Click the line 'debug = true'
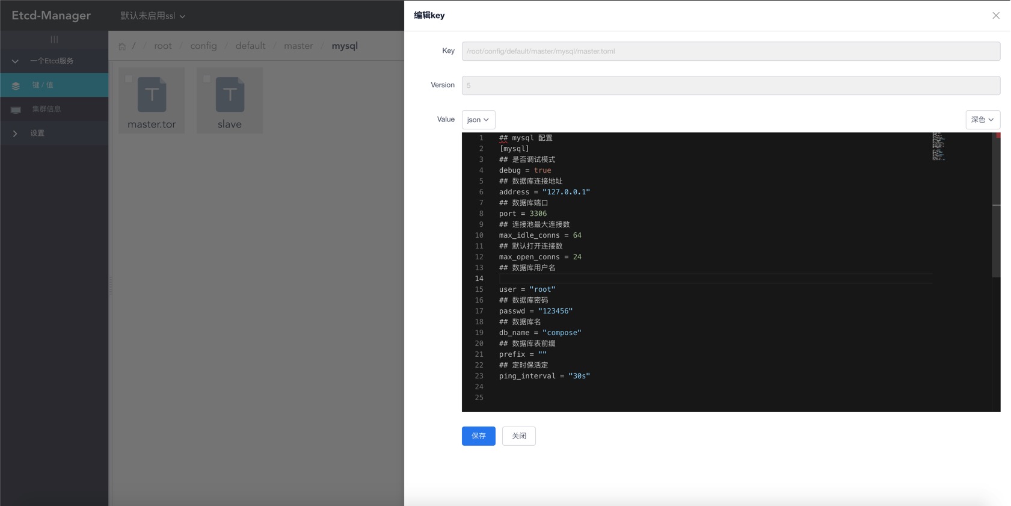This screenshot has width=1011, height=506. click(x=524, y=170)
